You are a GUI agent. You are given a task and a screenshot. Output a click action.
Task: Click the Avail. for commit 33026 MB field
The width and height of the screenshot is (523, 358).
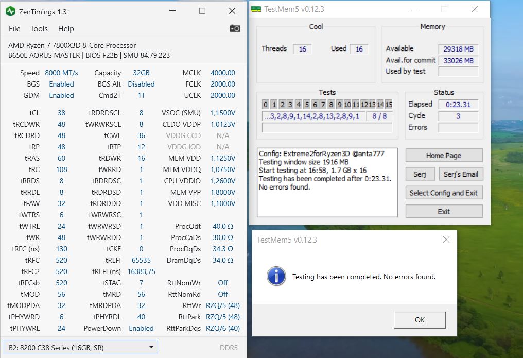pos(458,60)
